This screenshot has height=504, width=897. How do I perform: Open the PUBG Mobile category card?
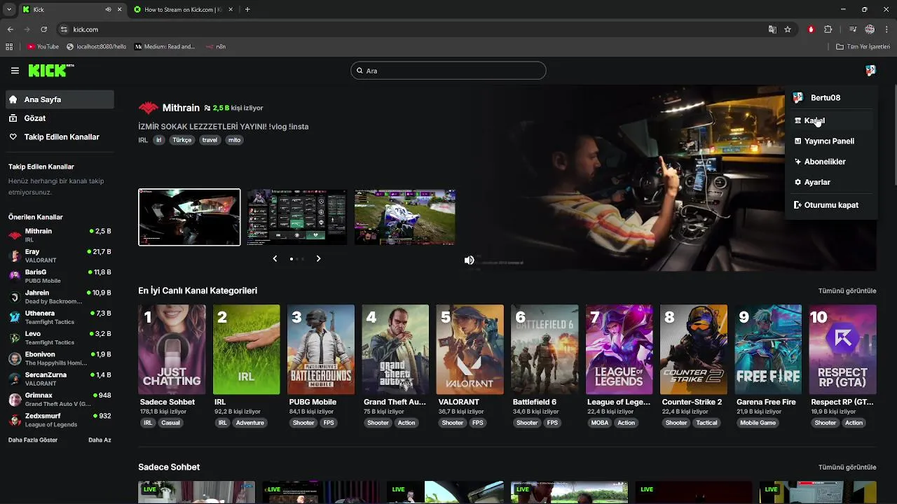321,349
